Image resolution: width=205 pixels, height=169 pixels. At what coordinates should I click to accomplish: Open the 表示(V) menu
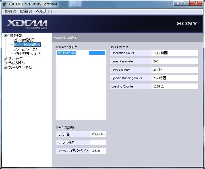pos(10,11)
